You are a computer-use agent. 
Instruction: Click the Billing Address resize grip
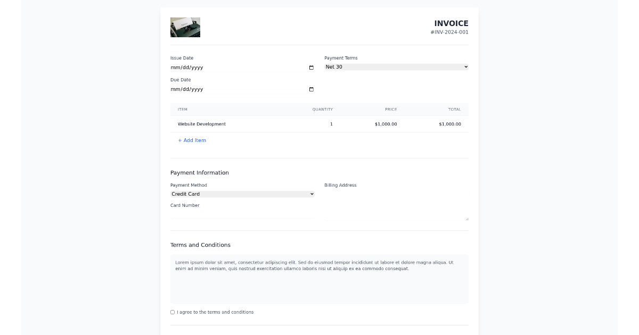466,218
